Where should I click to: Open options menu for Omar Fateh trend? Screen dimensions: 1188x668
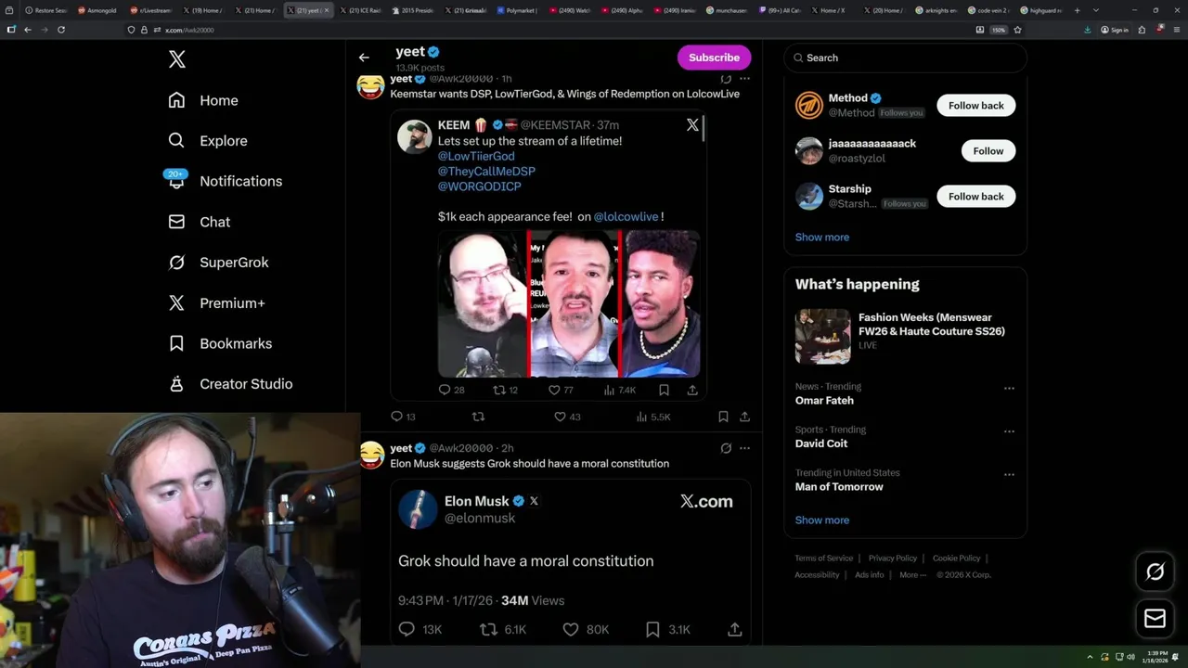(1009, 388)
